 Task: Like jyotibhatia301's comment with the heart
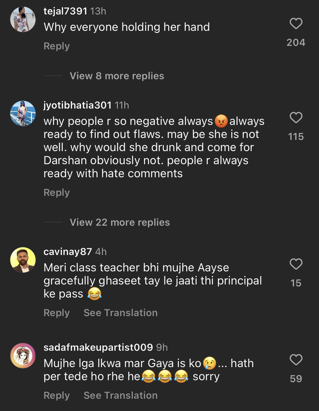(296, 118)
